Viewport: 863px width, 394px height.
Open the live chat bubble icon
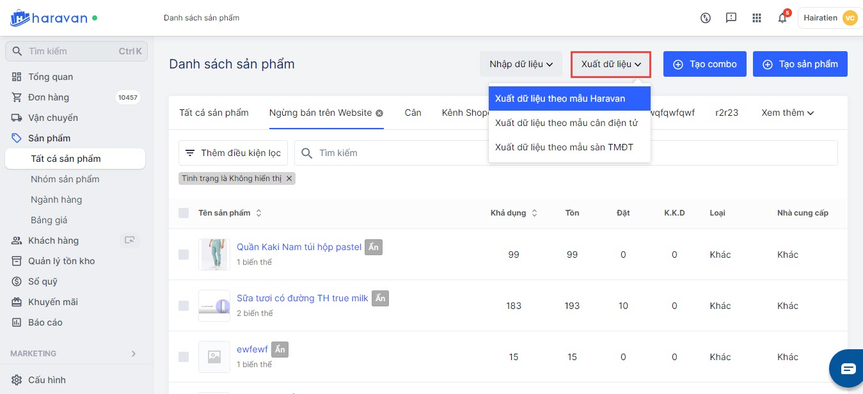pyautogui.click(x=848, y=368)
